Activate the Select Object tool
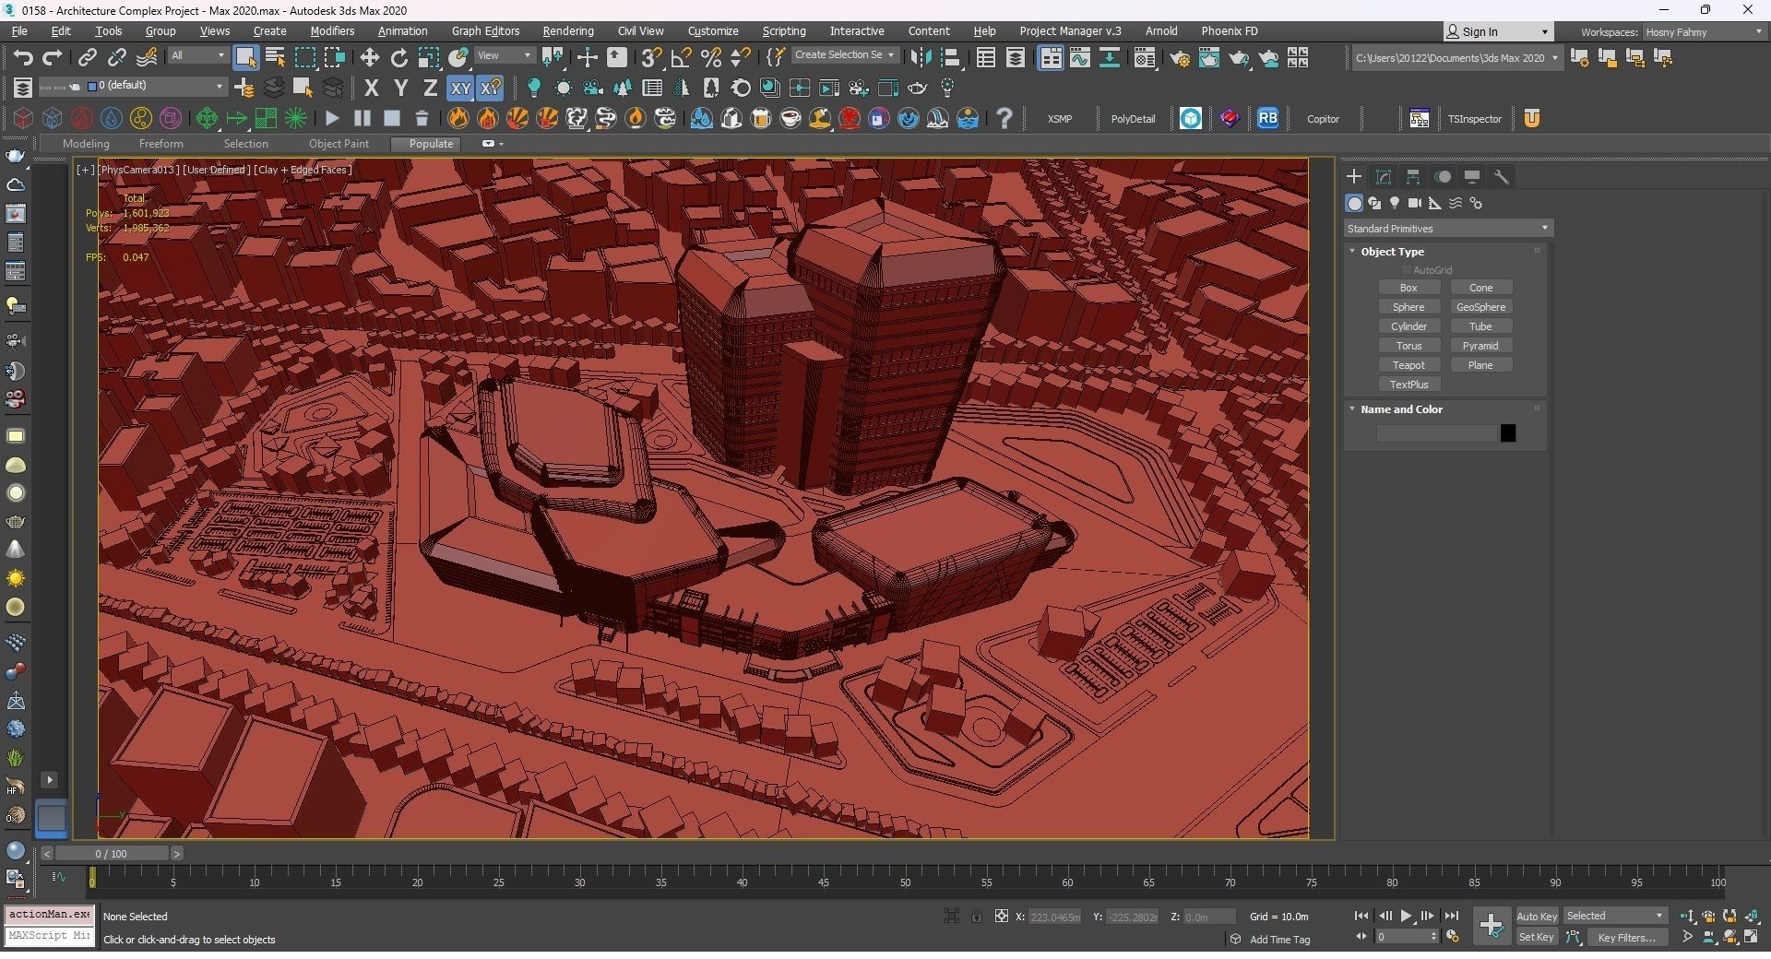1771x959 pixels. (245, 58)
